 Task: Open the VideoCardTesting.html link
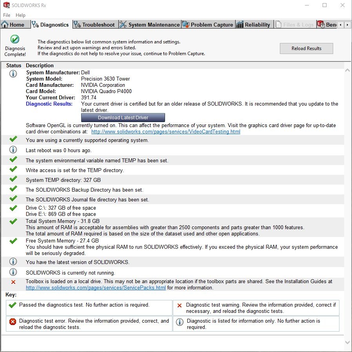(x=166, y=131)
